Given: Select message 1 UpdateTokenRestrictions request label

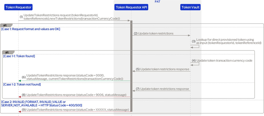Looking at the screenshot, I should click(71, 17).
